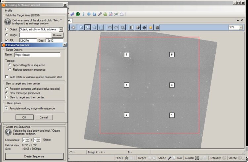Screen dimensions: 248x162
Task: Select the RA radio button
Action: [7, 40]
